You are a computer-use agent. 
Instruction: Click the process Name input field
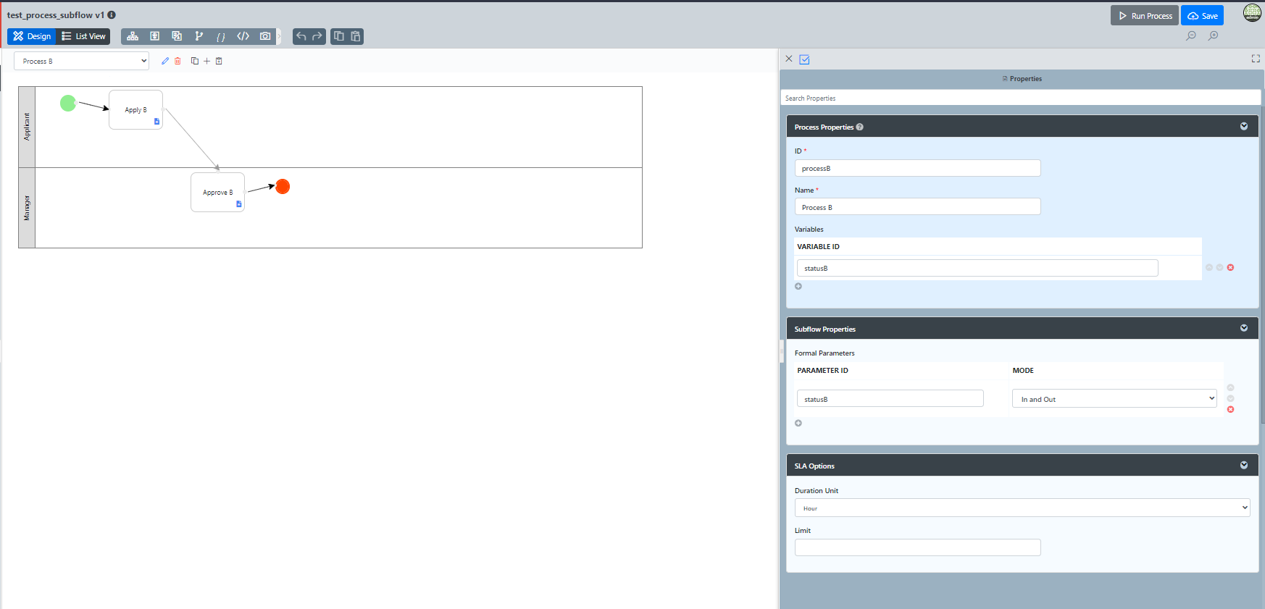[918, 207]
